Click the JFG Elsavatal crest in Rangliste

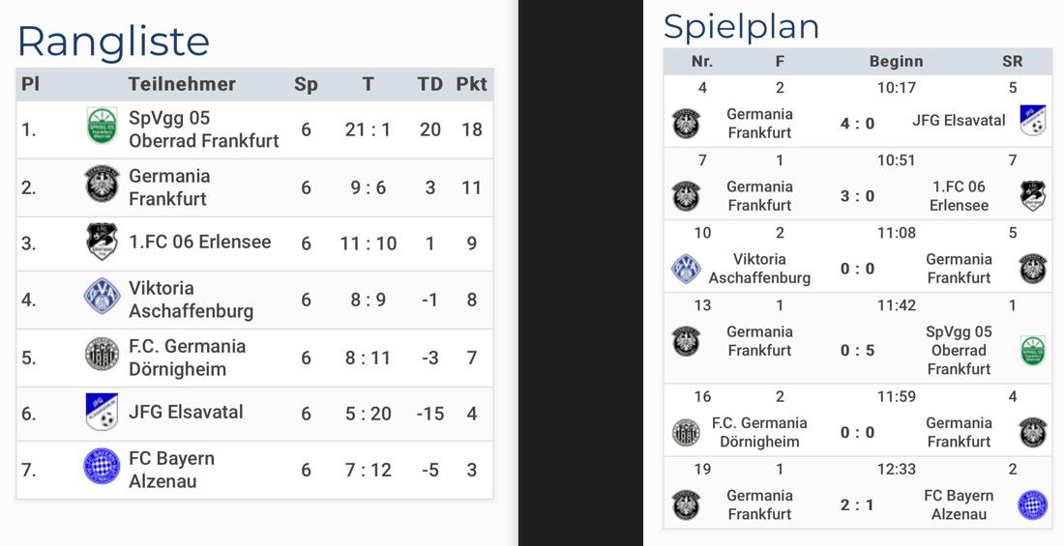[102, 411]
